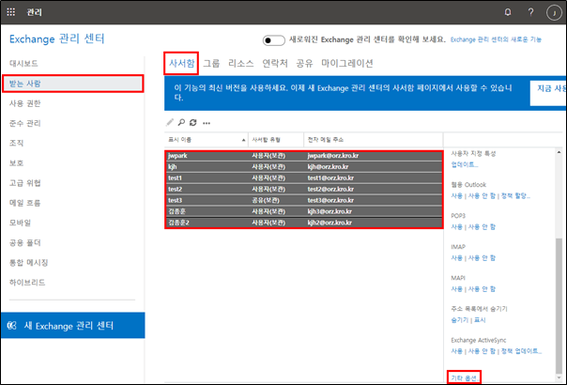The image size is (567, 385).
Task: Click the 사서함 유형 column header
Action: [x=276, y=140]
